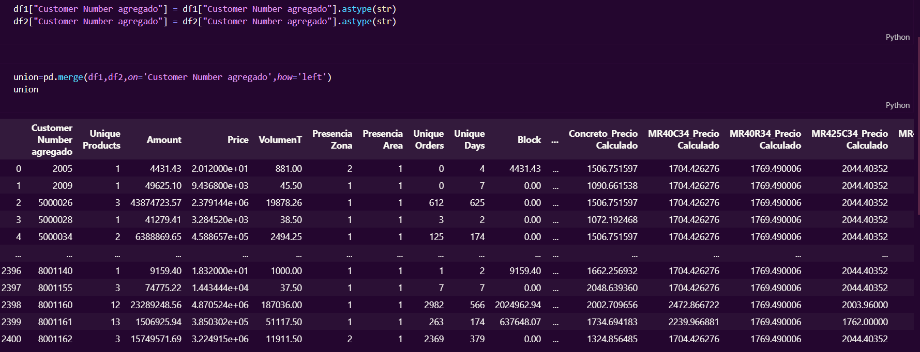The height and width of the screenshot is (352, 920).
Task: Click the 'Block' column header
Action: click(x=529, y=140)
